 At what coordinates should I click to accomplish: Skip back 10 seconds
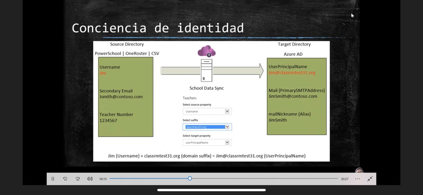65,179
